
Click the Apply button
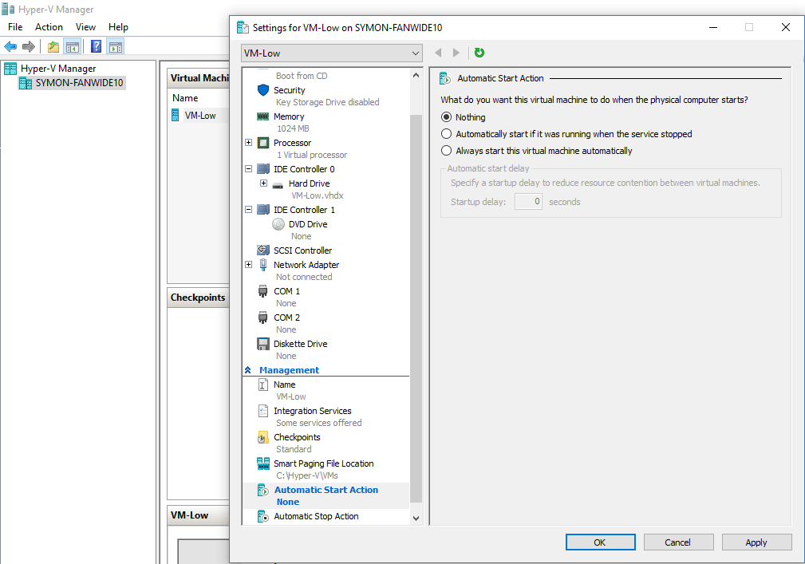[756, 542]
